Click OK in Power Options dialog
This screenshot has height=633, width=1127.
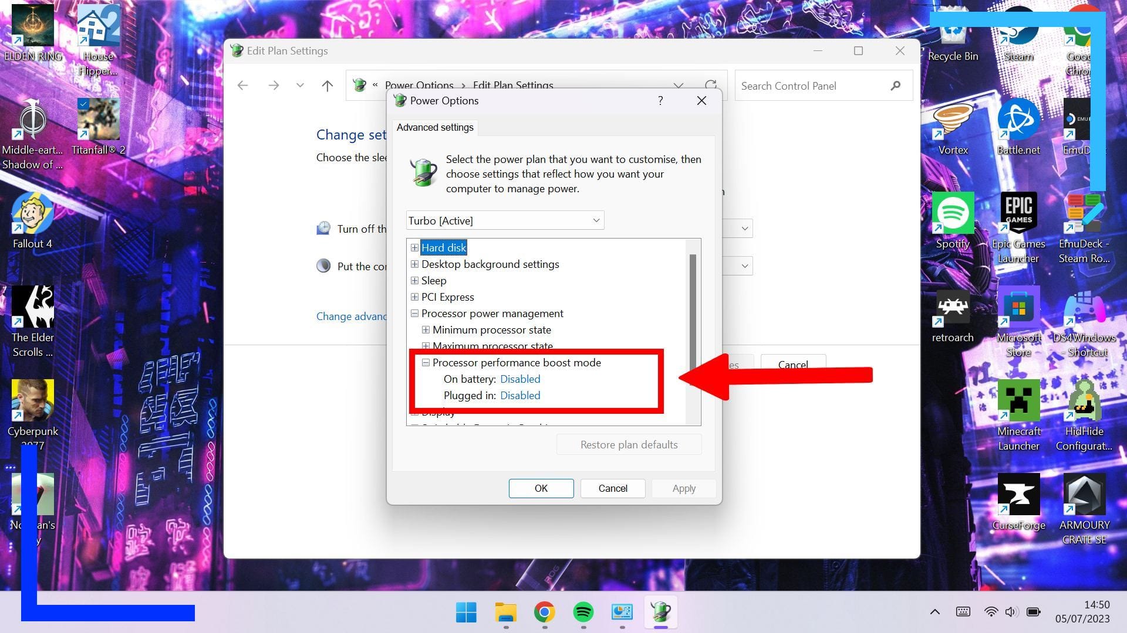pyautogui.click(x=541, y=488)
